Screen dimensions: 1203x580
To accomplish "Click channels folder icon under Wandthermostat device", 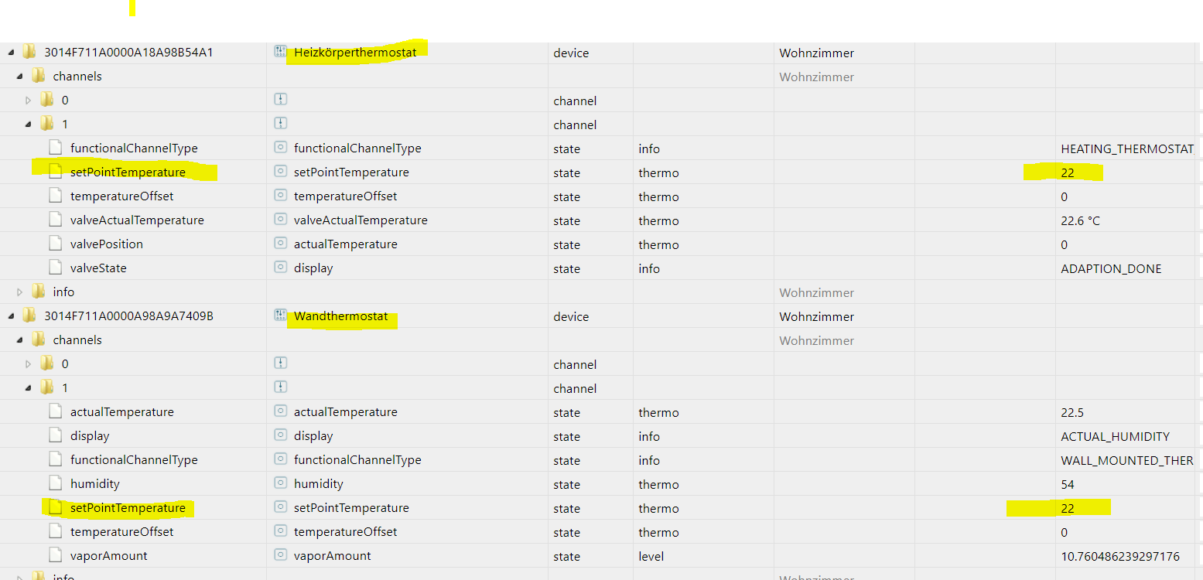I will pyautogui.click(x=38, y=339).
